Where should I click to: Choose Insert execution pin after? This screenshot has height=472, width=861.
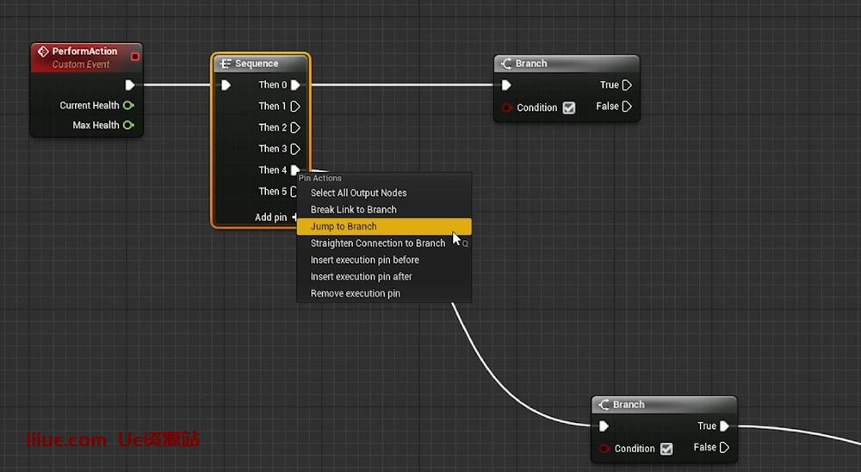point(384,276)
